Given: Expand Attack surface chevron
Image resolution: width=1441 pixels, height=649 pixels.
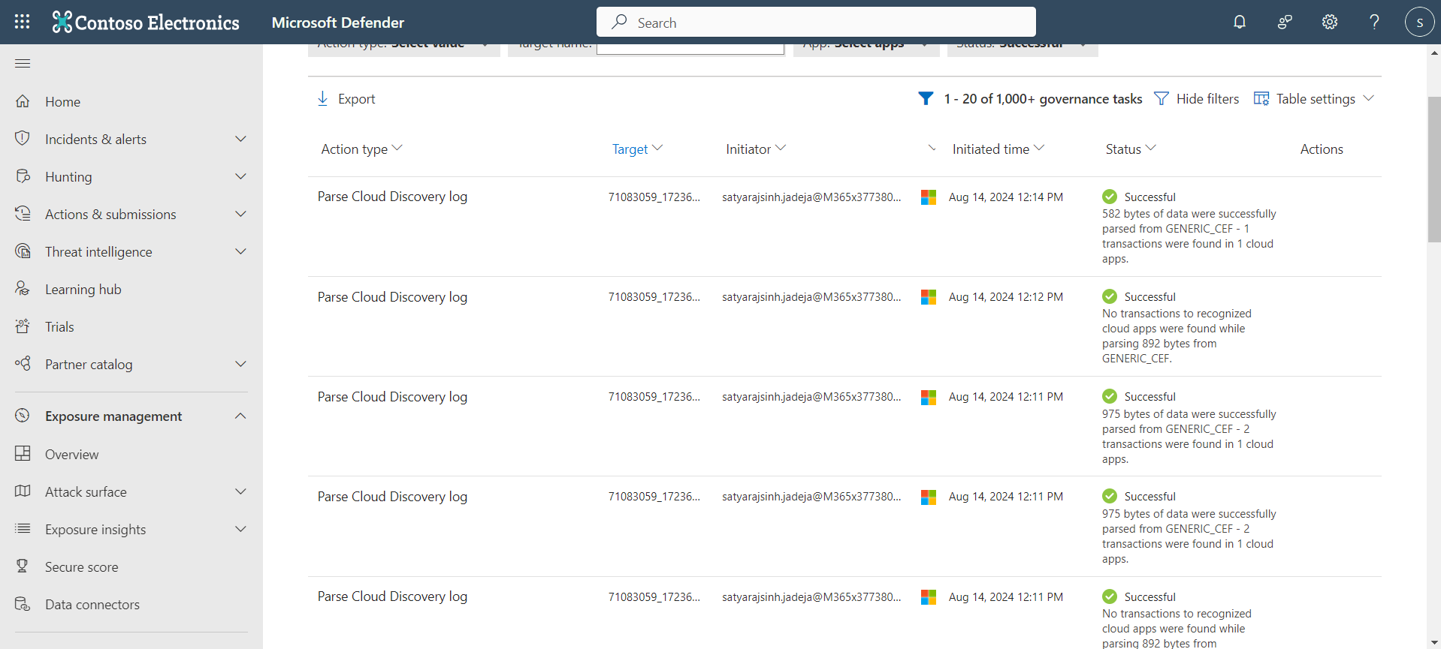Looking at the screenshot, I should 240,491.
